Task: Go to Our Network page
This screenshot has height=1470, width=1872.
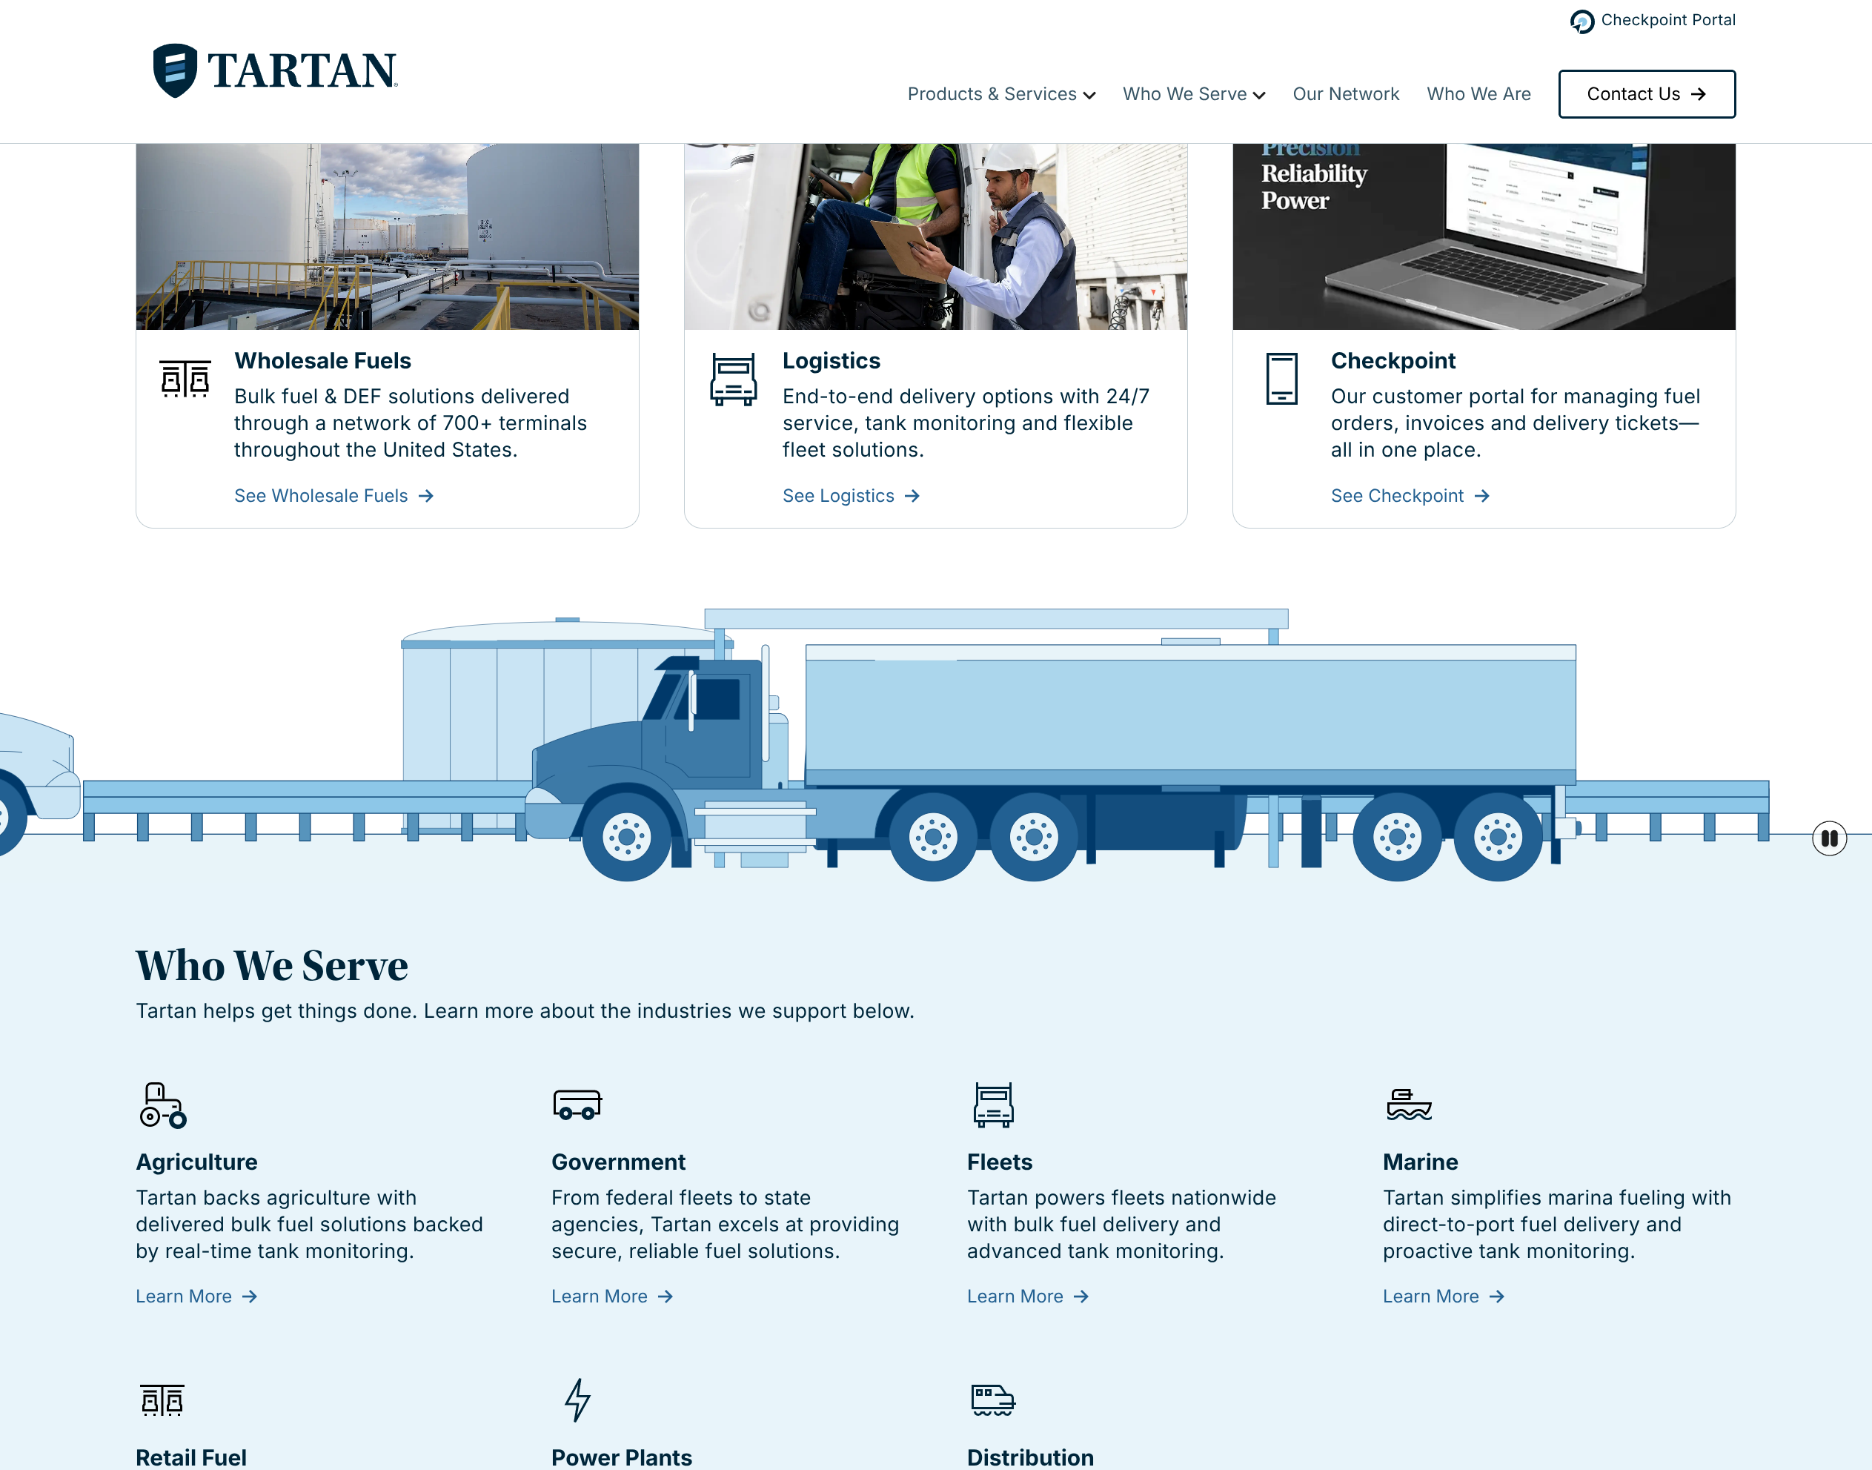Action: point(1346,94)
